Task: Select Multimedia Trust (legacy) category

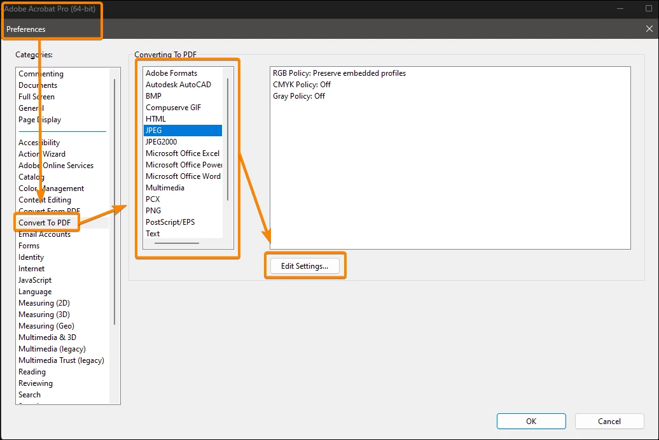Action: (x=61, y=360)
